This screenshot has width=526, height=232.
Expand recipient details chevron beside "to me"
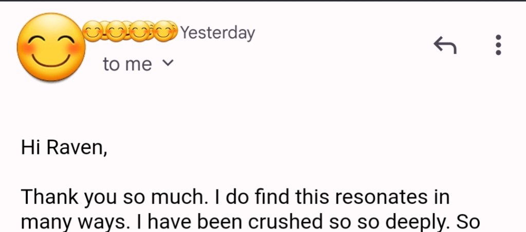click(x=168, y=64)
